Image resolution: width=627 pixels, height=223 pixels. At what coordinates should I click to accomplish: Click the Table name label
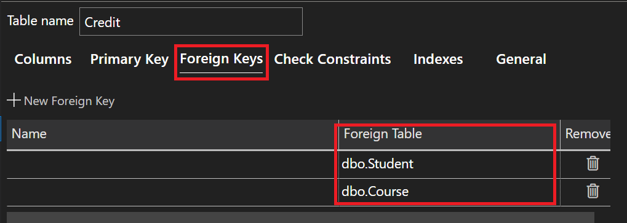click(x=41, y=21)
